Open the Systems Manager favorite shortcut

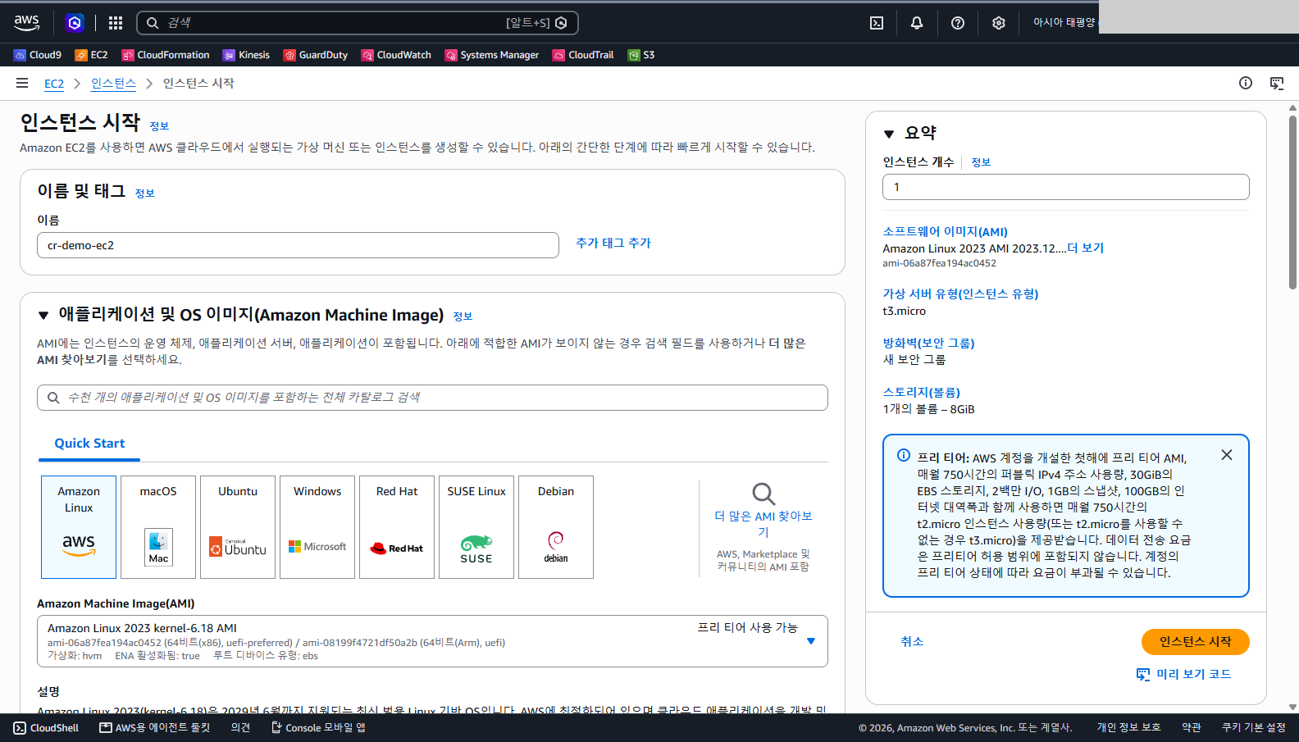[492, 55]
